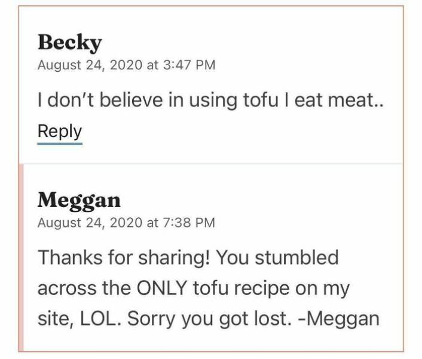Click the Meggan author name heading
422x359 pixels.
click(78, 200)
